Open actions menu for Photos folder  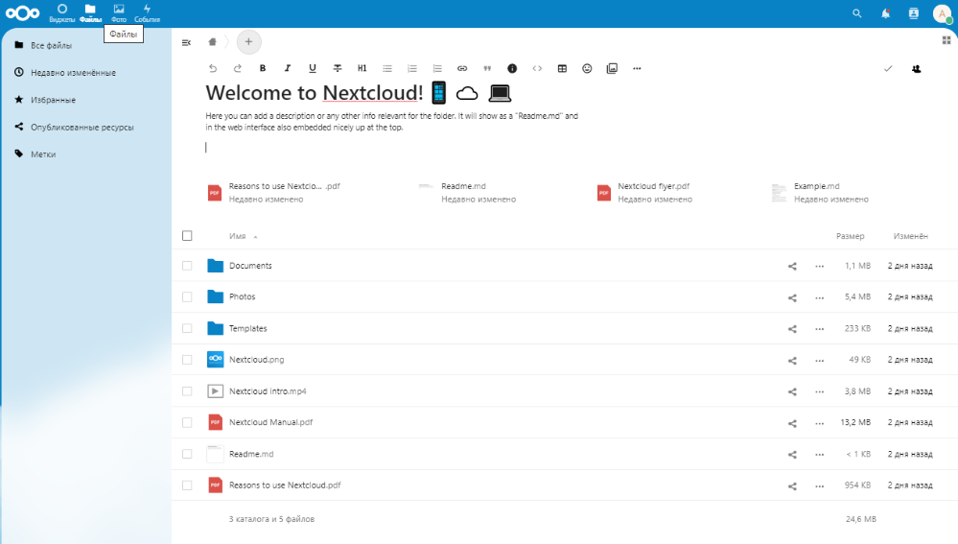[x=819, y=297]
